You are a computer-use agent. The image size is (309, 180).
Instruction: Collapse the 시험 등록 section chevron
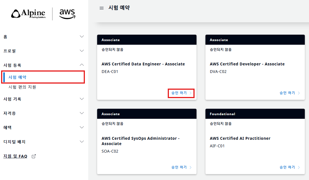pyautogui.click(x=82, y=65)
